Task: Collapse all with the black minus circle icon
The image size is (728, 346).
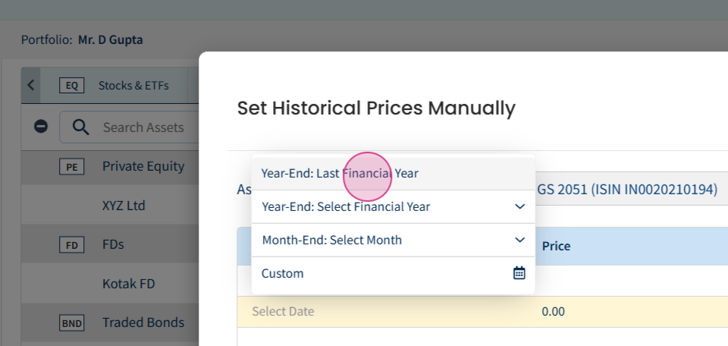Action: [41, 126]
